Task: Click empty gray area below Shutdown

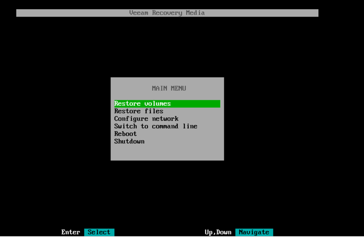Action: tap(167, 153)
